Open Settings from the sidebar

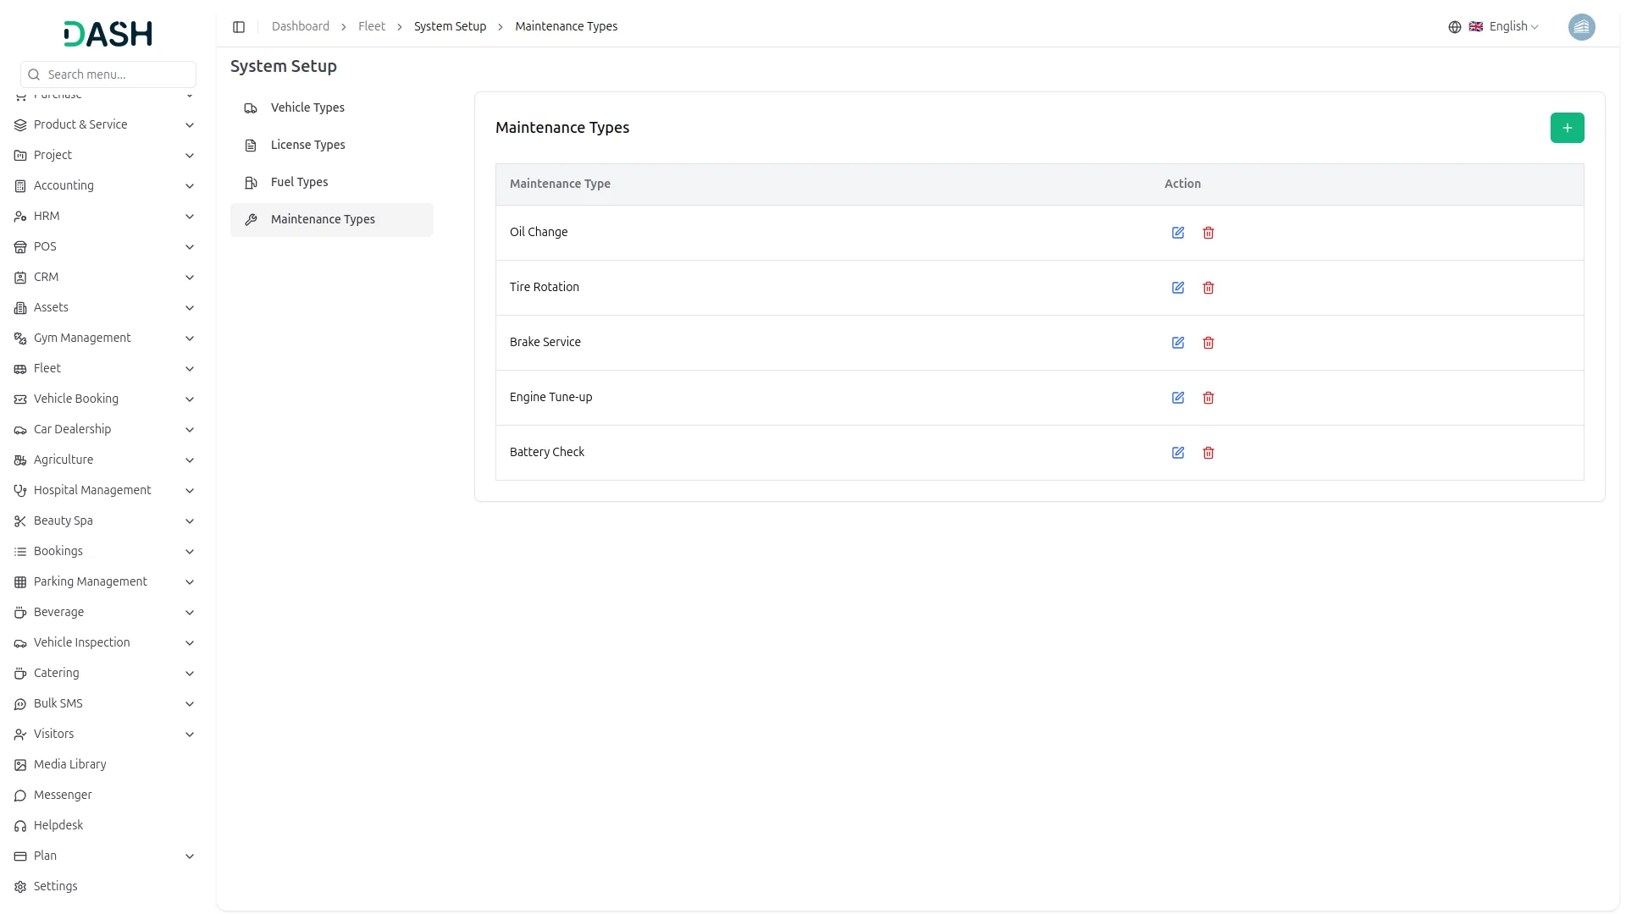point(55,886)
